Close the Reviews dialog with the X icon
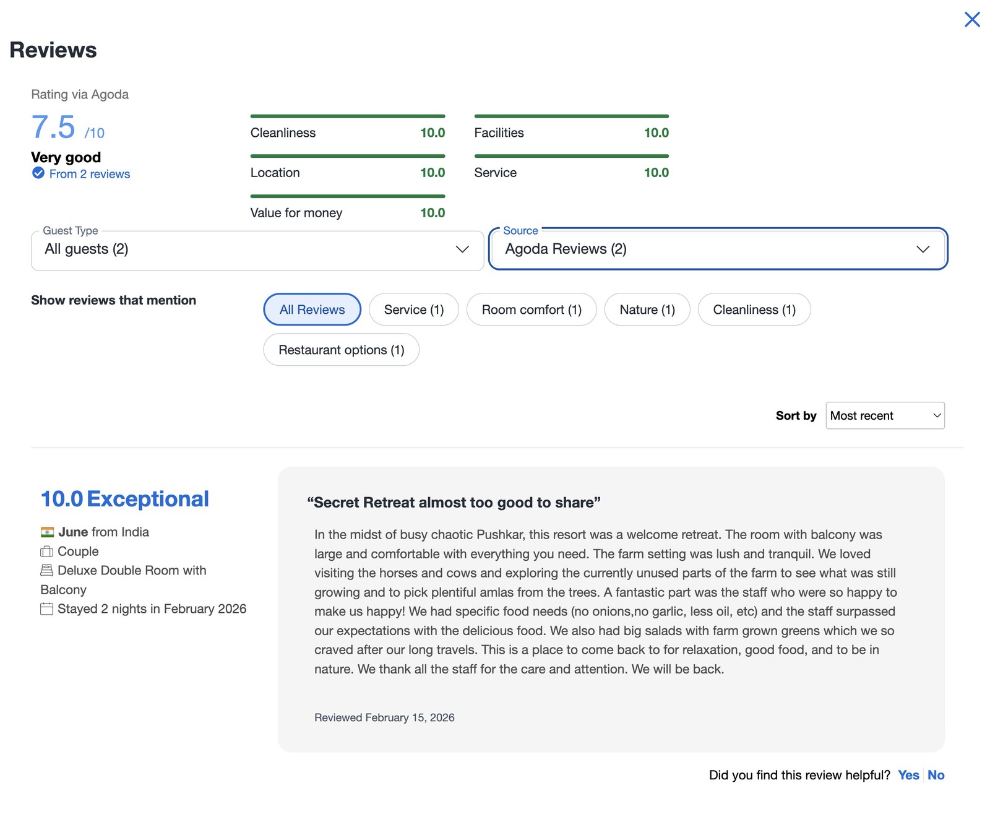990x827 pixels. (972, 19)
